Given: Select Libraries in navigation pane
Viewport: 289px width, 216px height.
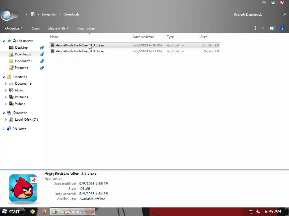Looking at the screenshot, I should coord(20,77).
